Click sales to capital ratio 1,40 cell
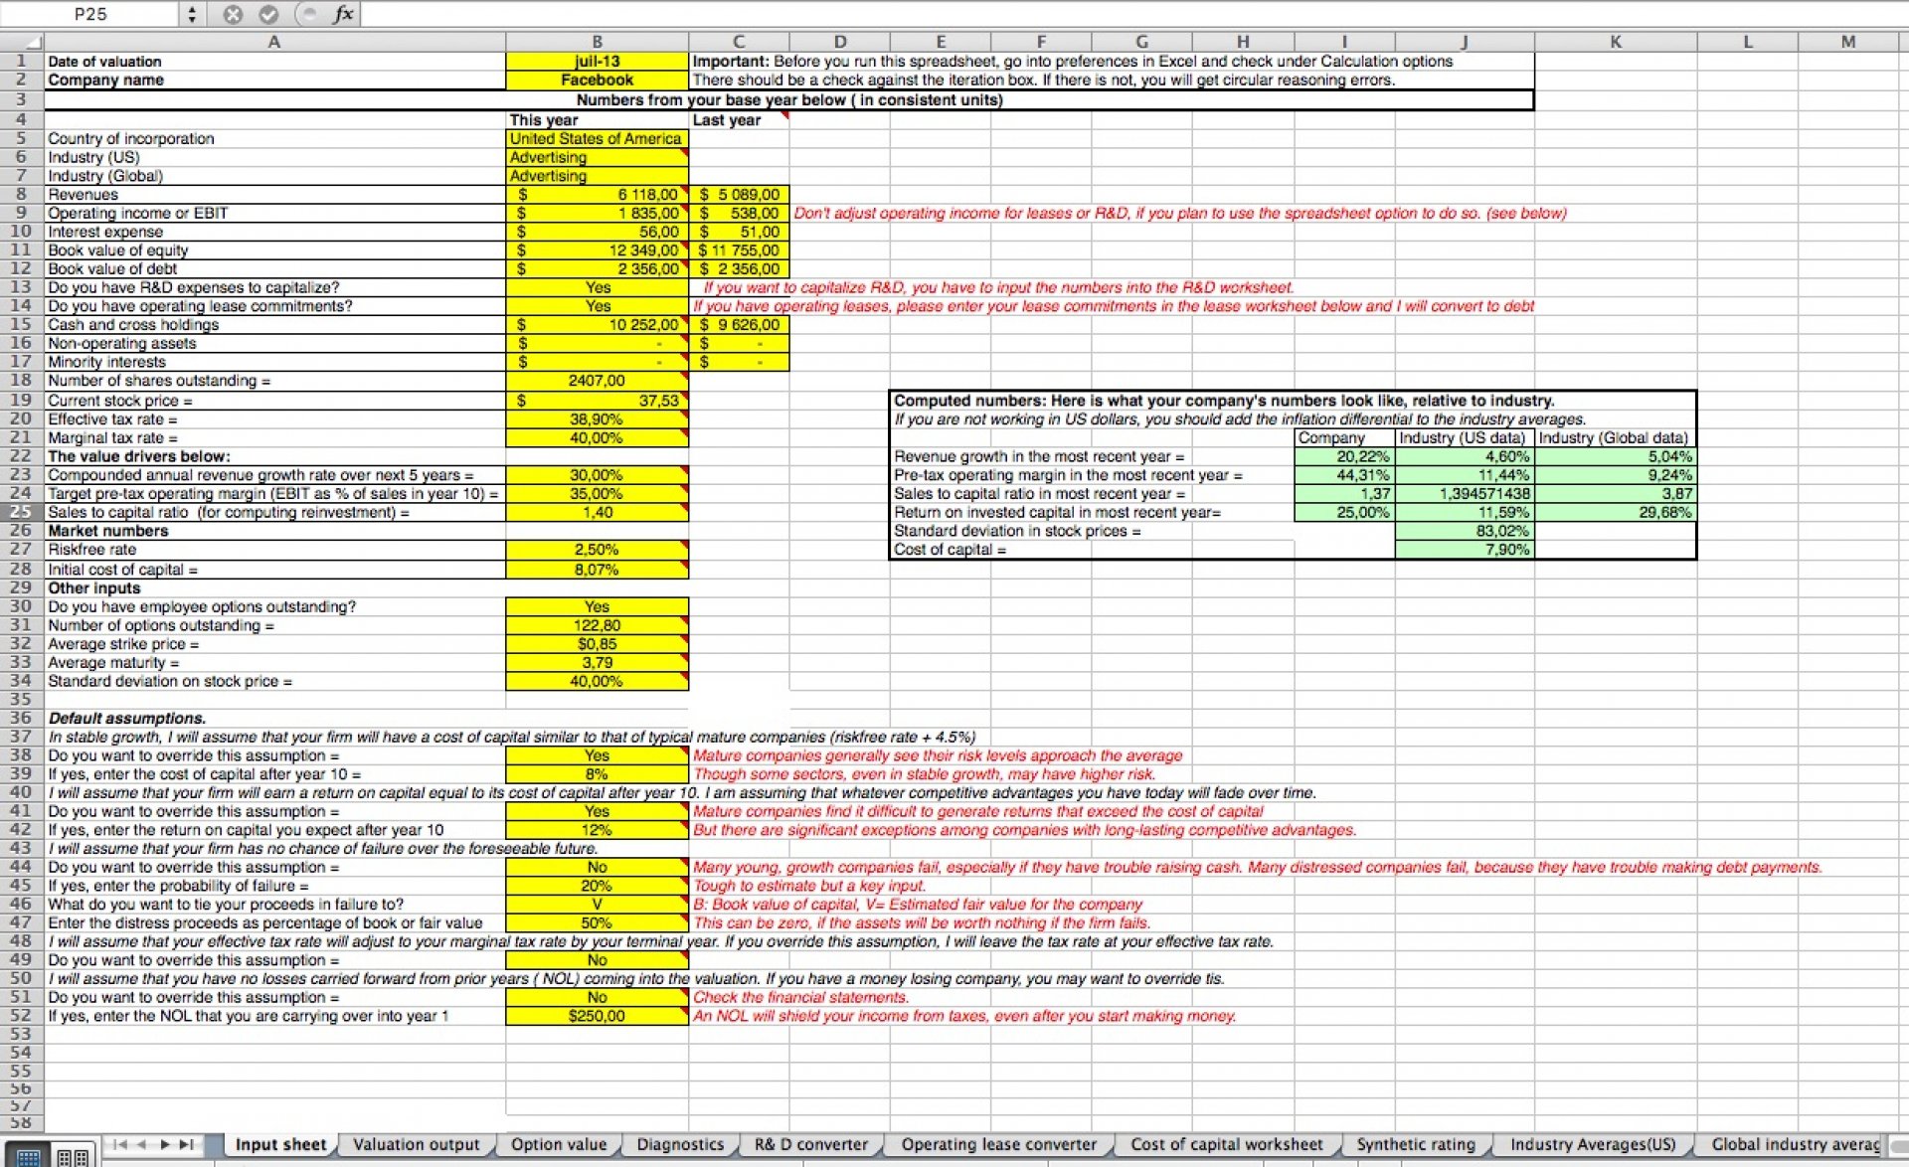 pyautogui.click(x=597, y=512)
